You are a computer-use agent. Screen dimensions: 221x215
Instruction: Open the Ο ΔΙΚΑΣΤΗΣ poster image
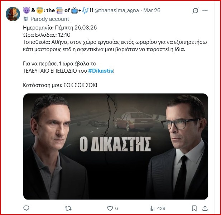pos(115,147)
